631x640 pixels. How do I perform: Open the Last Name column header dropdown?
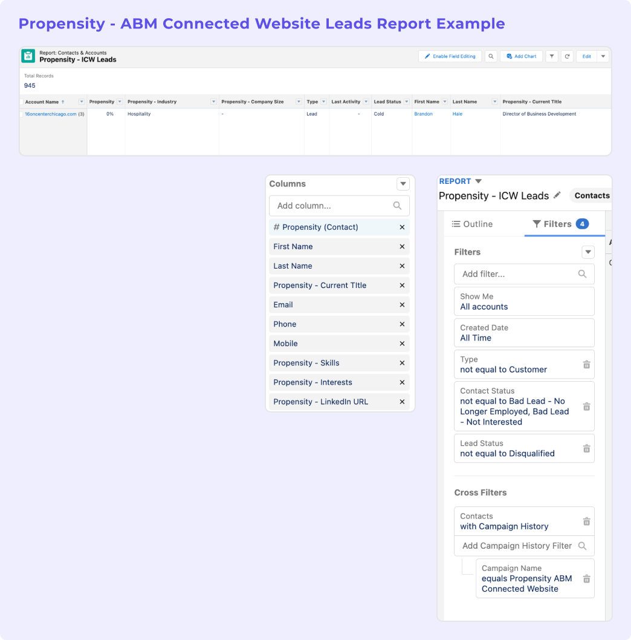(495, 102)
